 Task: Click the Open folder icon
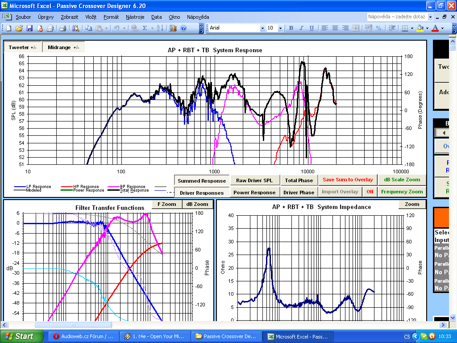[x=19, y=28]
